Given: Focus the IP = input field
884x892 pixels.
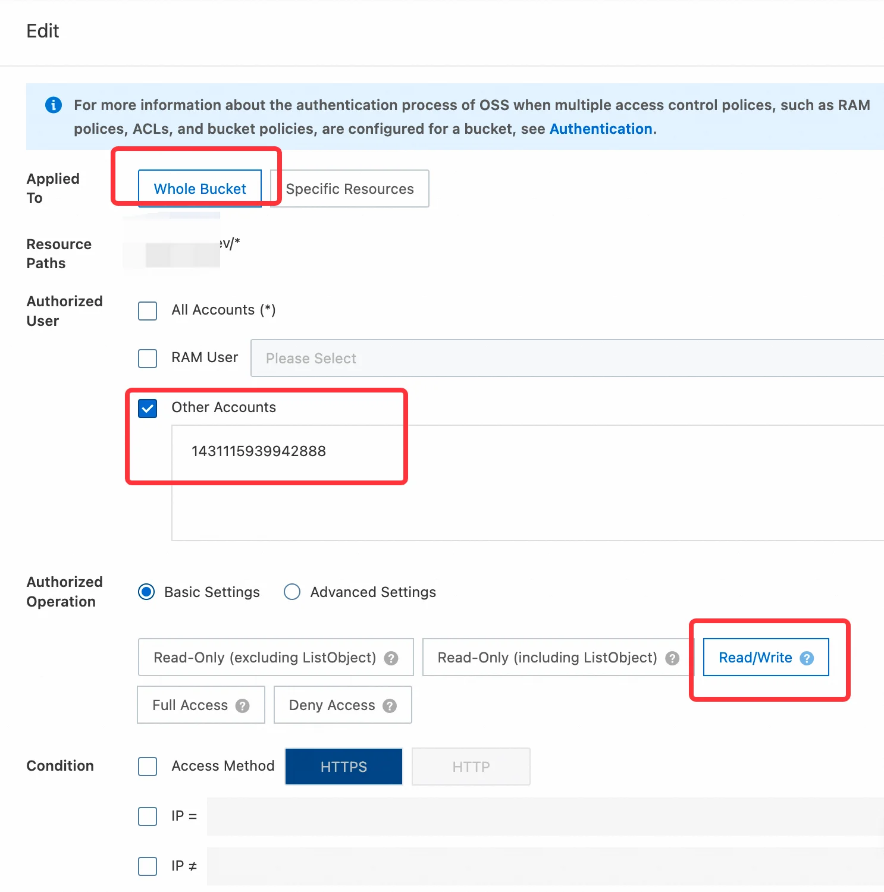Looking at the screenshot, I should (546, 816).
